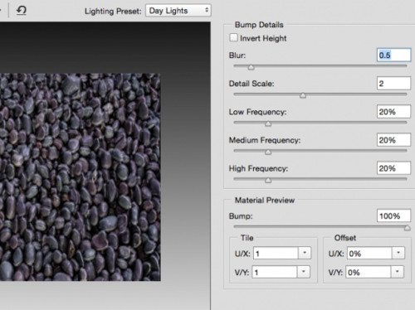
Task: Click the High Frequency label
Action: [x=258, y=168]
